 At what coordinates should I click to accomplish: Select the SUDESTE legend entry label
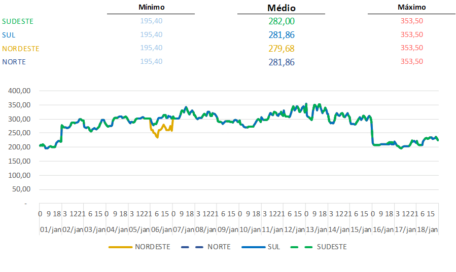coord(332,247)
